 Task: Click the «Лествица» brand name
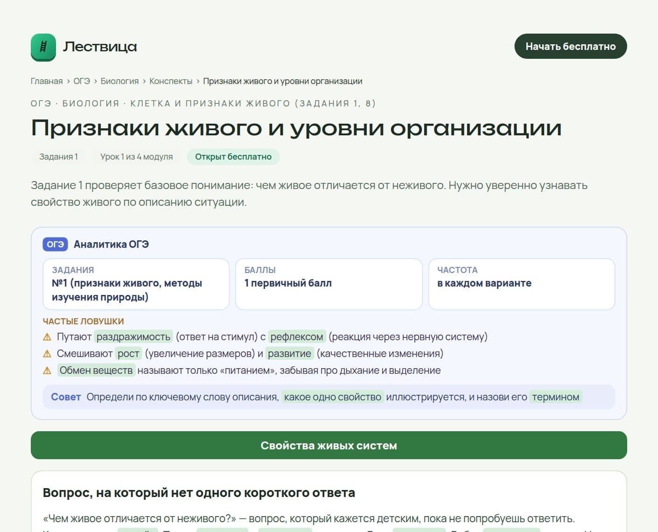click(x=100, y=47)
